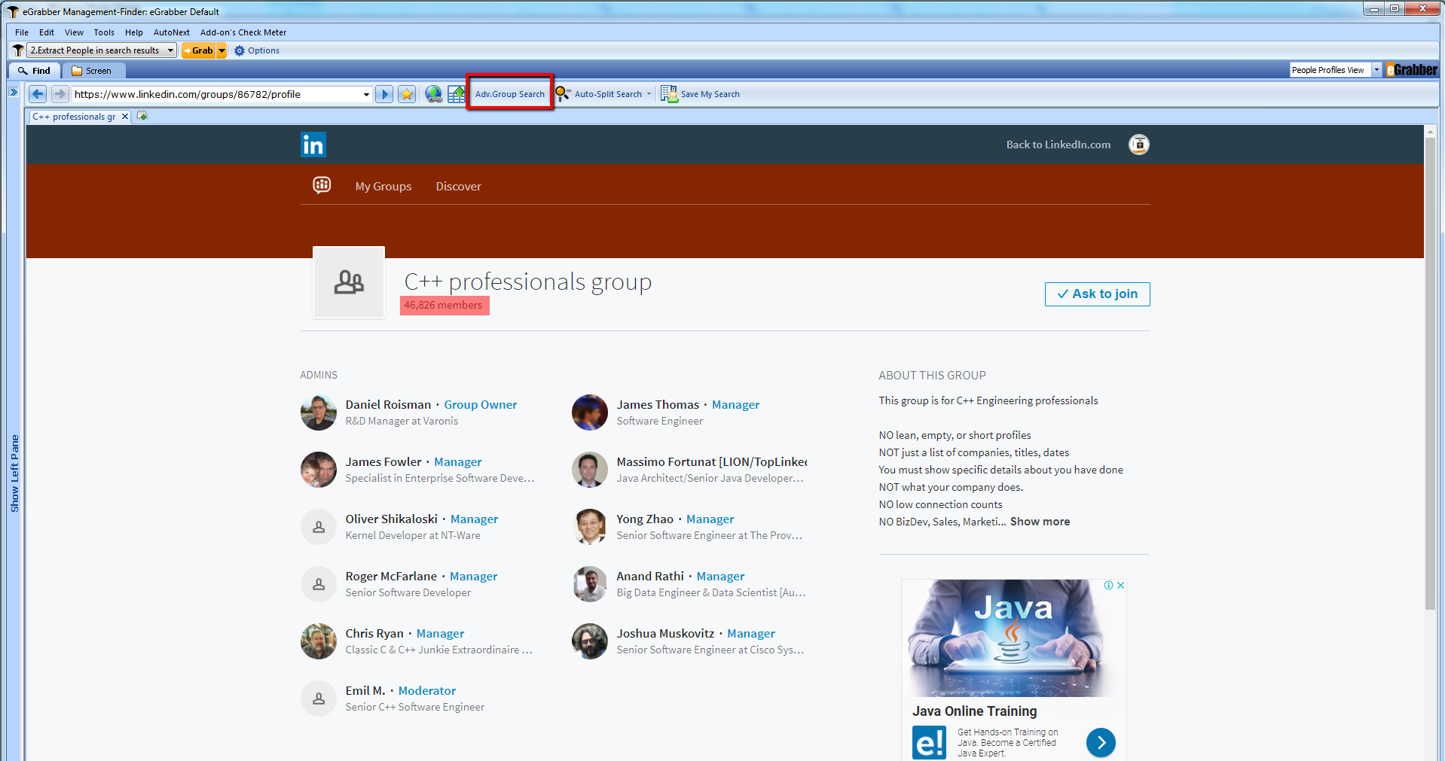Open Yong Zhao profile name link

click(645, 519)
